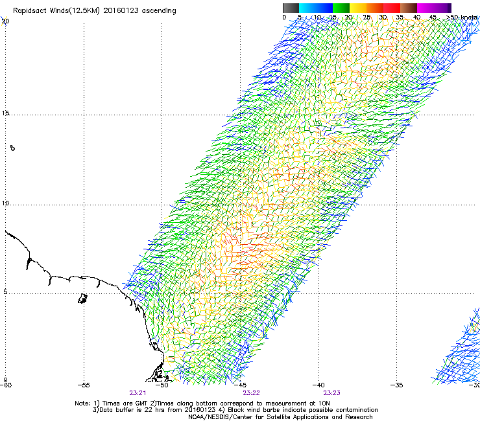Click the purple '23:23' time label
Image resolution: width=480 pixels, height=421 pixels.
332,393
